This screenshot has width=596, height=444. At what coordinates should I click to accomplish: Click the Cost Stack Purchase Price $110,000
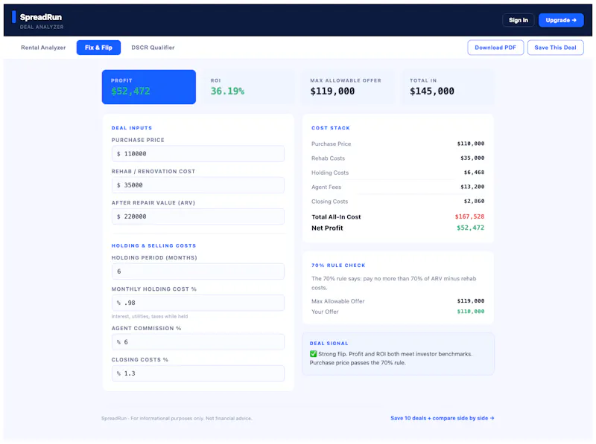tap(471, 144)
